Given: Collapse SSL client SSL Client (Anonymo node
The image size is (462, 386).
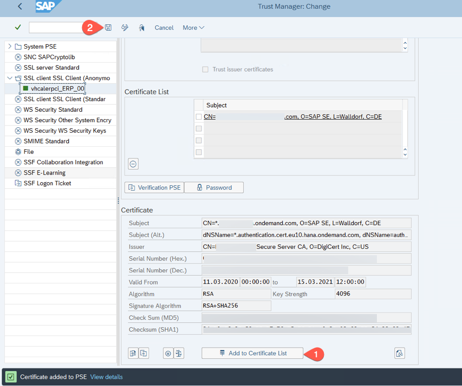Looking at the screenshot, I should pyautogui.click(x=10, y=78).
